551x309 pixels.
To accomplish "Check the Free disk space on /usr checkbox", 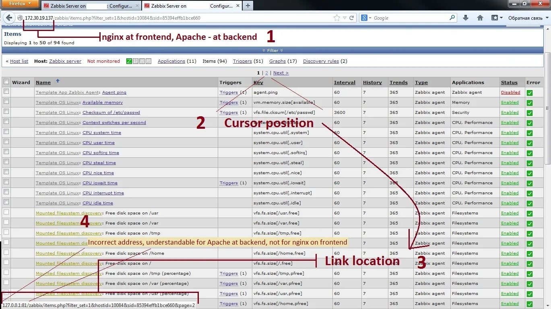I will pos(6,212).
